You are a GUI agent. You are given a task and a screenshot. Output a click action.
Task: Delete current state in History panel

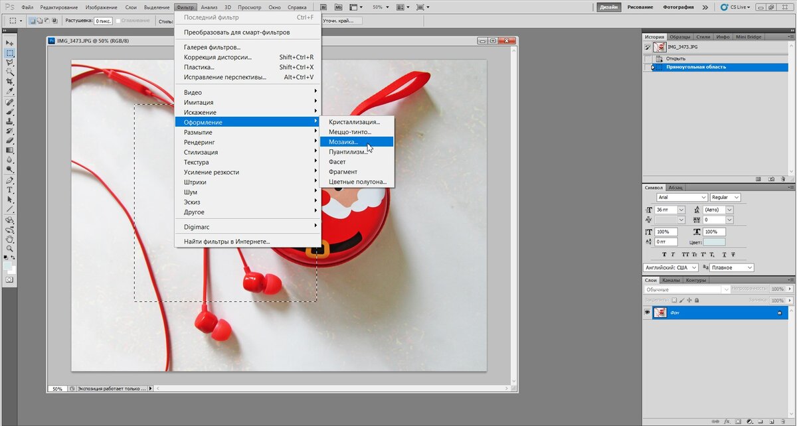pyautogui.click(x=783, y=179)
